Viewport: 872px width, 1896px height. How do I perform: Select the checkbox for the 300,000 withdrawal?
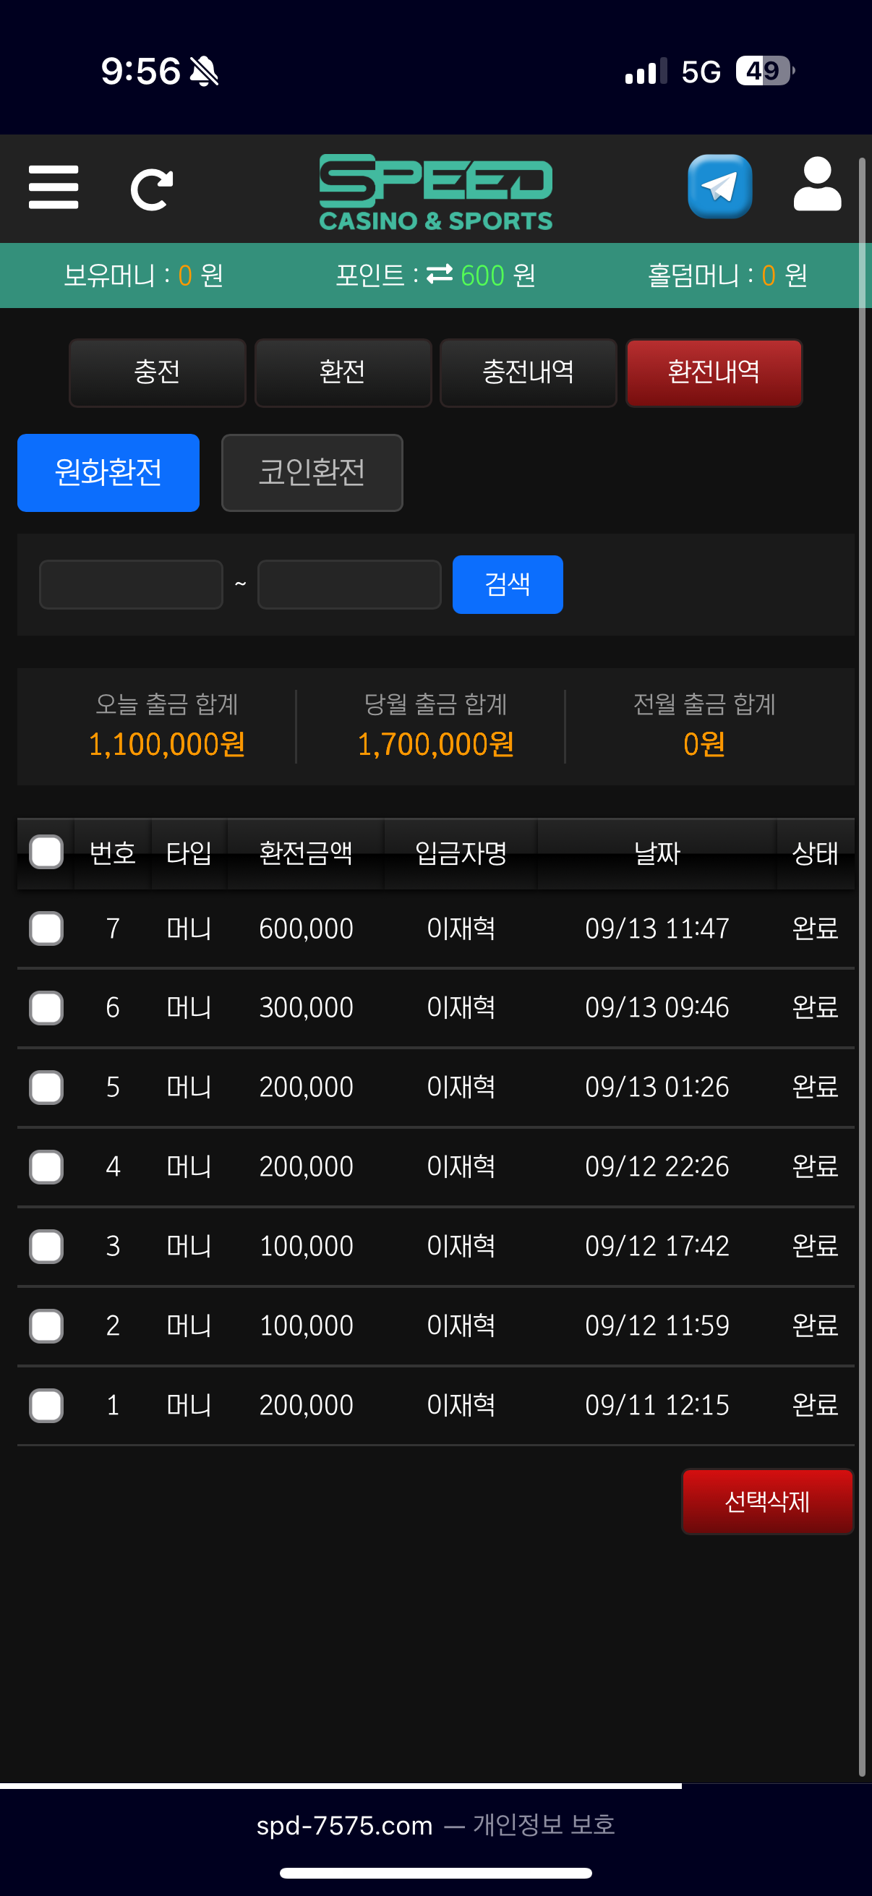click(x=46, y=1007)
